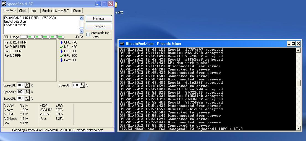Open the Charts tab

pos(77,11)
